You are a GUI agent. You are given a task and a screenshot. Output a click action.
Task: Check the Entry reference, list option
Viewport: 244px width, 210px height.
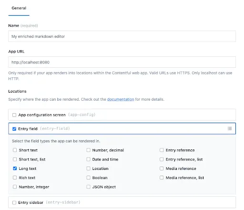(x=162, y=159)
